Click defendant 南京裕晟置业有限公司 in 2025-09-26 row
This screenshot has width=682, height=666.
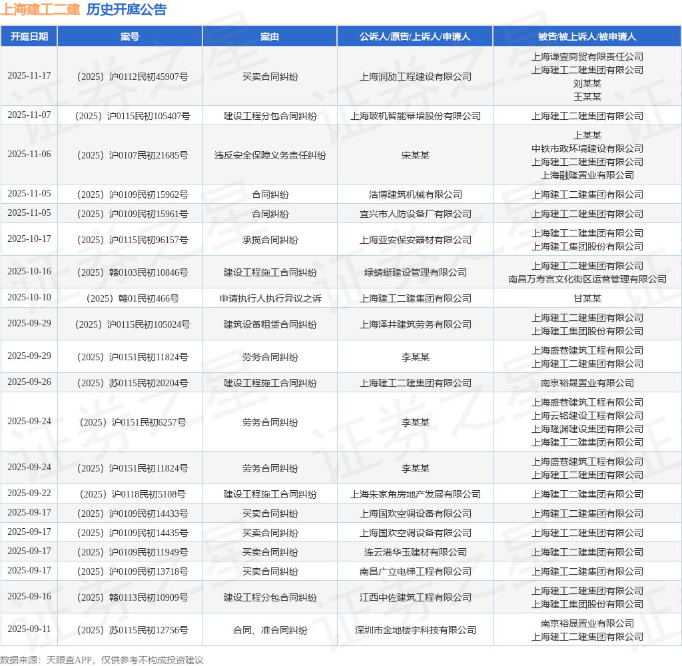click(x=587, y=383)
